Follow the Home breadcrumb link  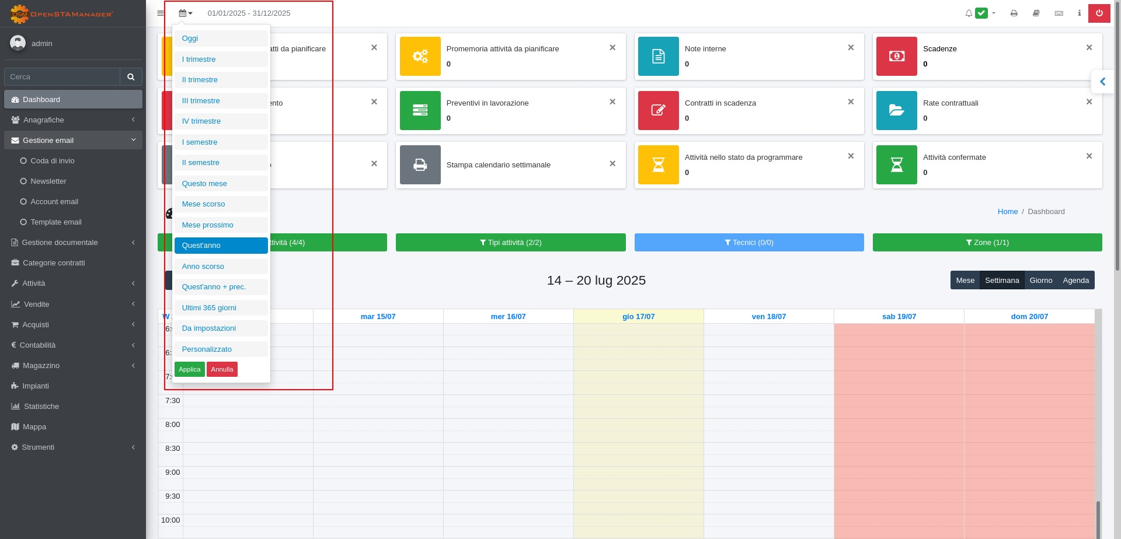[1007, 212]
